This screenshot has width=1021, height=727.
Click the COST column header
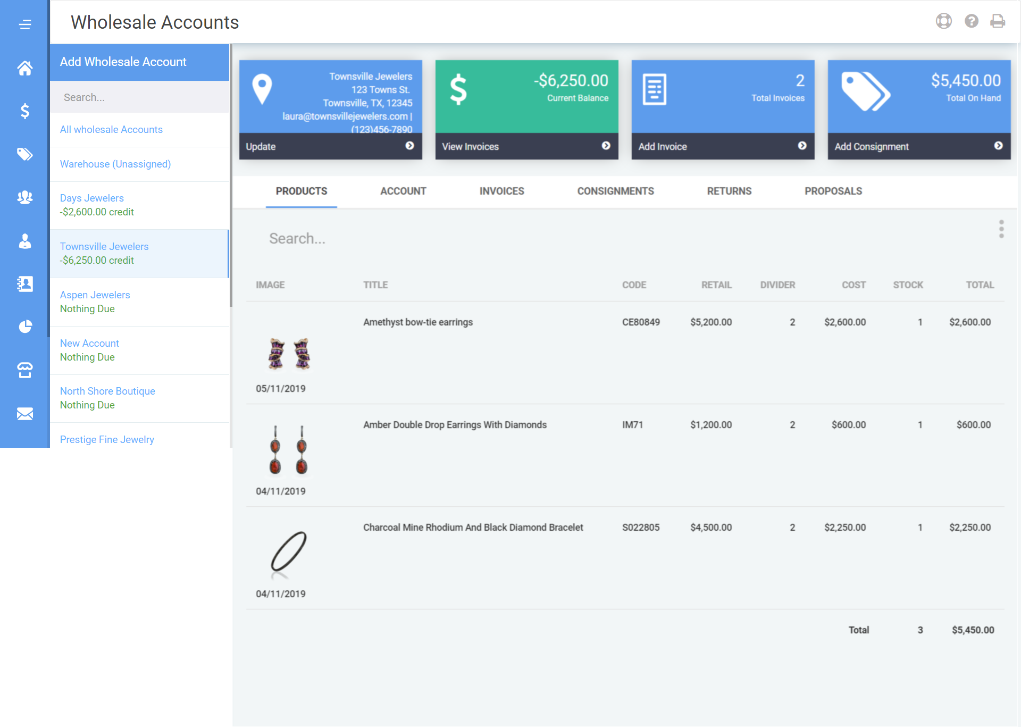point(853,285)
